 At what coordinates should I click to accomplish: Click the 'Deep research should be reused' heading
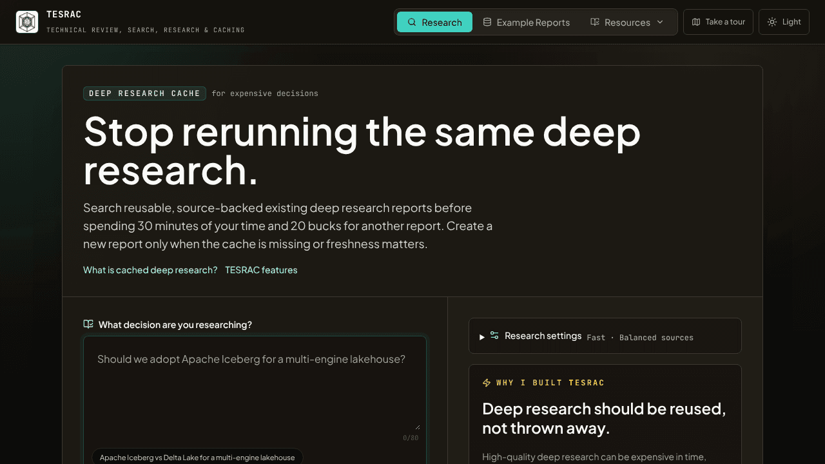pos(604,418)
